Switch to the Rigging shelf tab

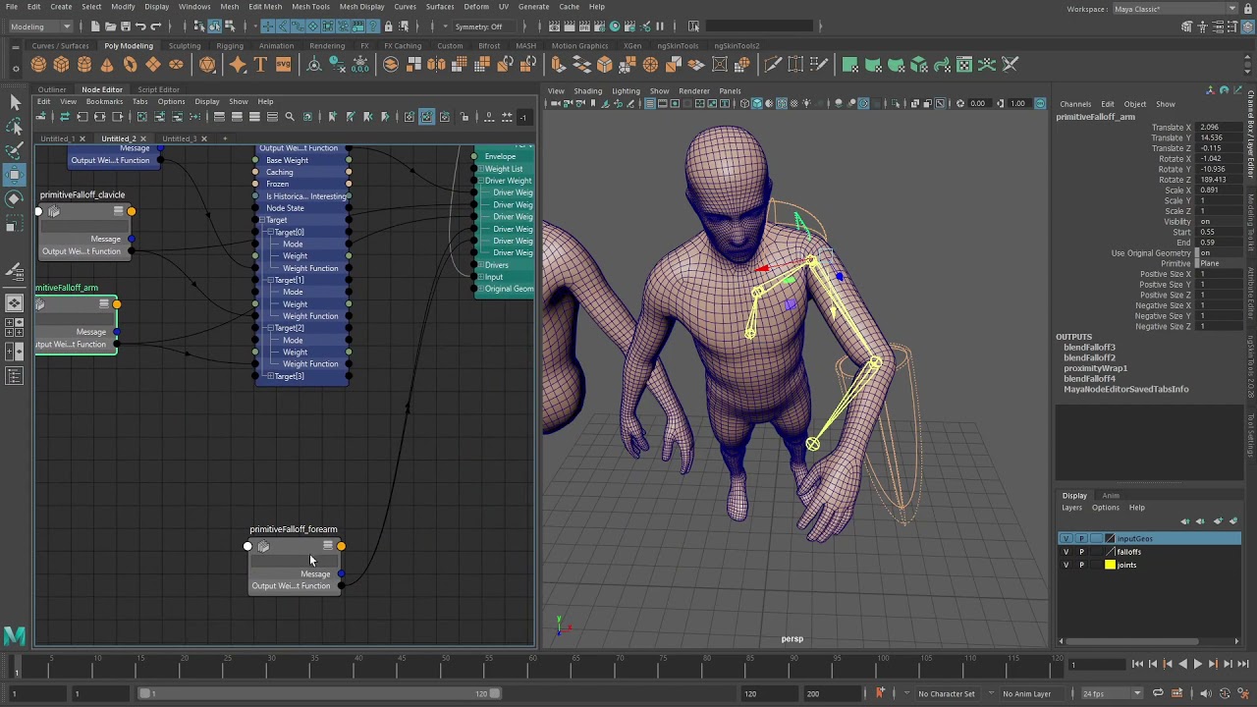coord(229,46)
